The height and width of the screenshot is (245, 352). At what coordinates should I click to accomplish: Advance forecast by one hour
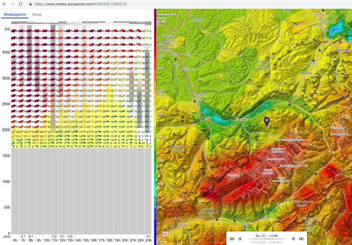pos(293,238)
